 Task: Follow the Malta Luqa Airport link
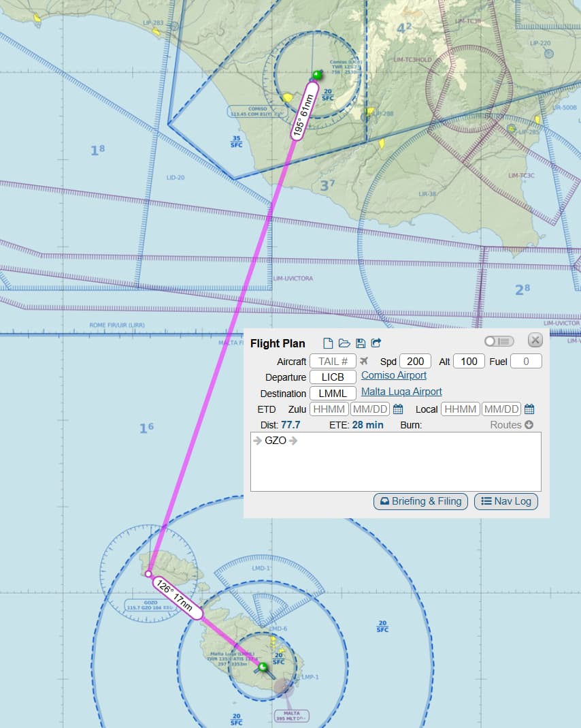coord(401,392)
